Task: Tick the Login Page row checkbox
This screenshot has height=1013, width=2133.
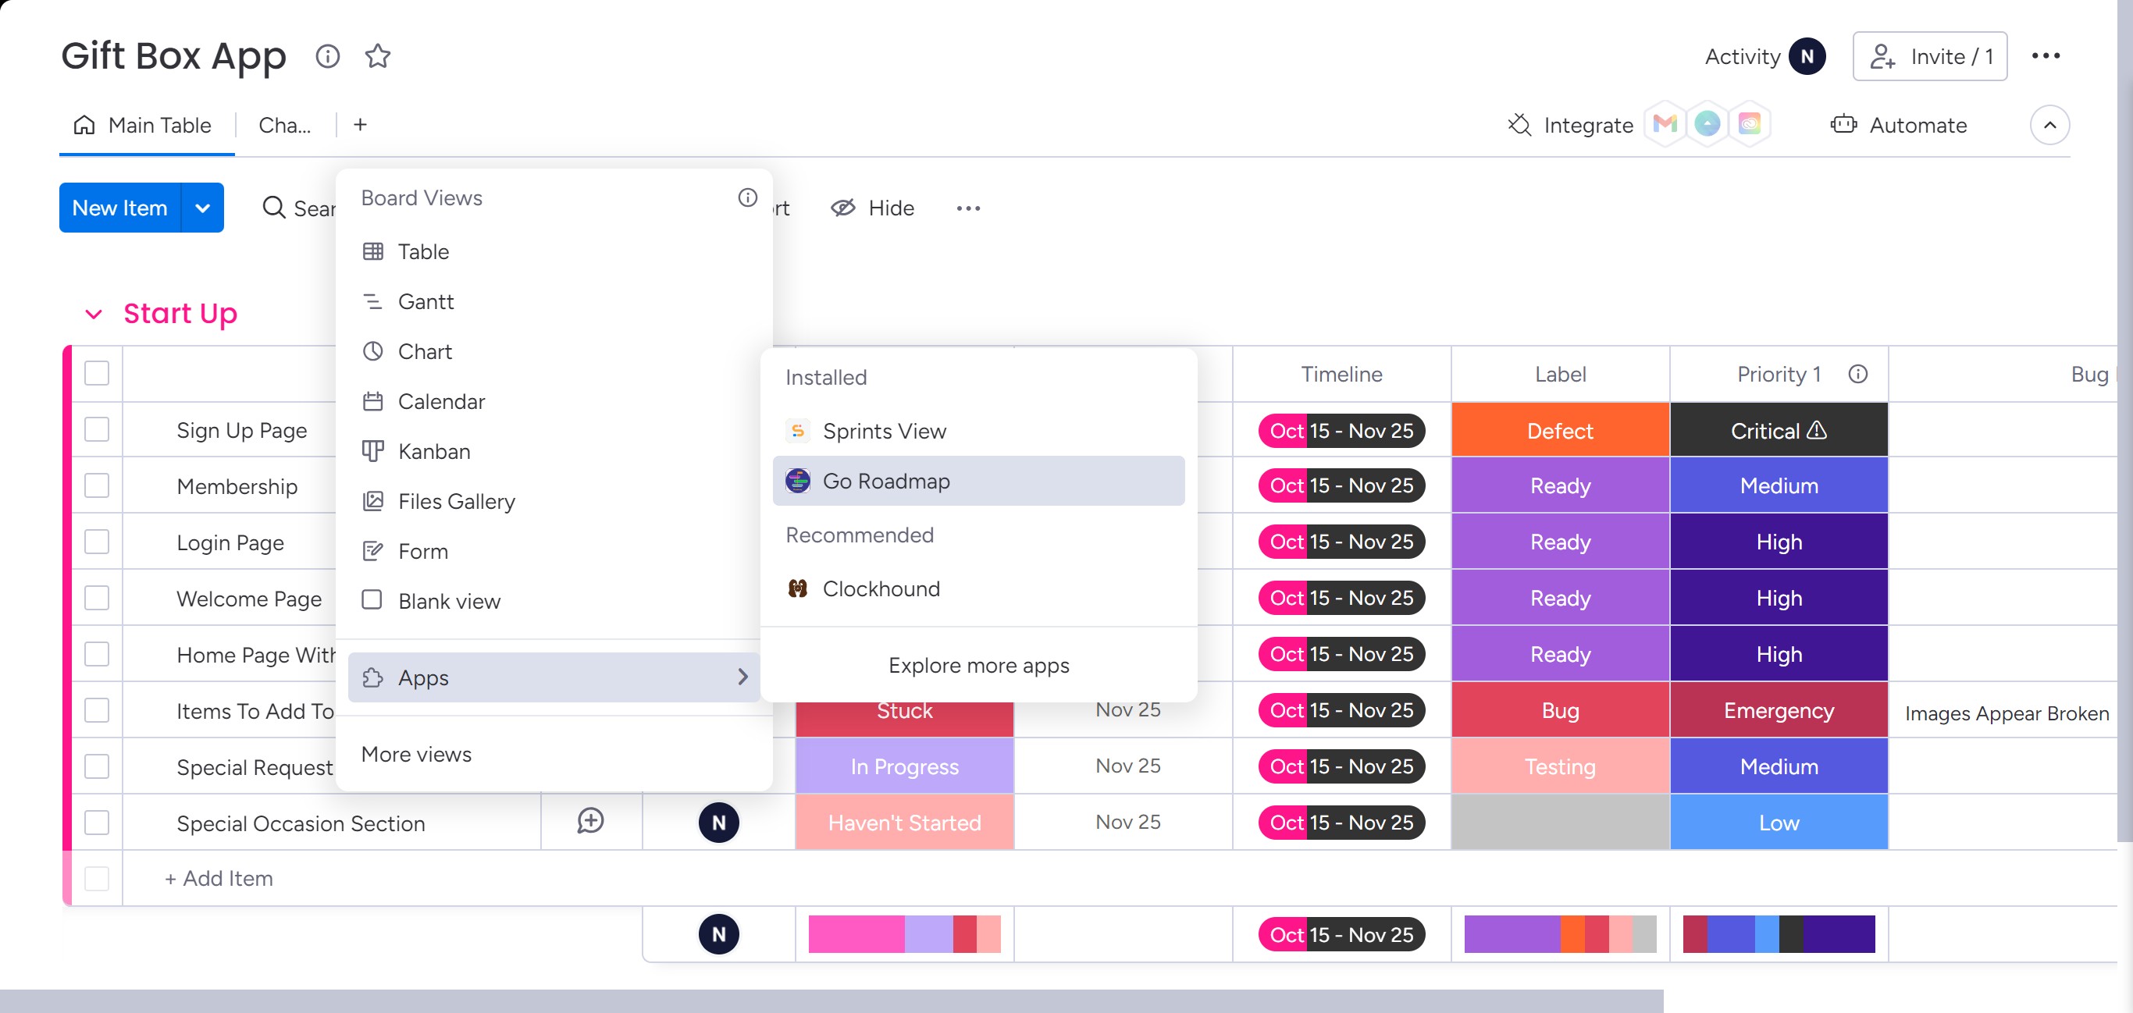Action: click(x=97, y=542)
